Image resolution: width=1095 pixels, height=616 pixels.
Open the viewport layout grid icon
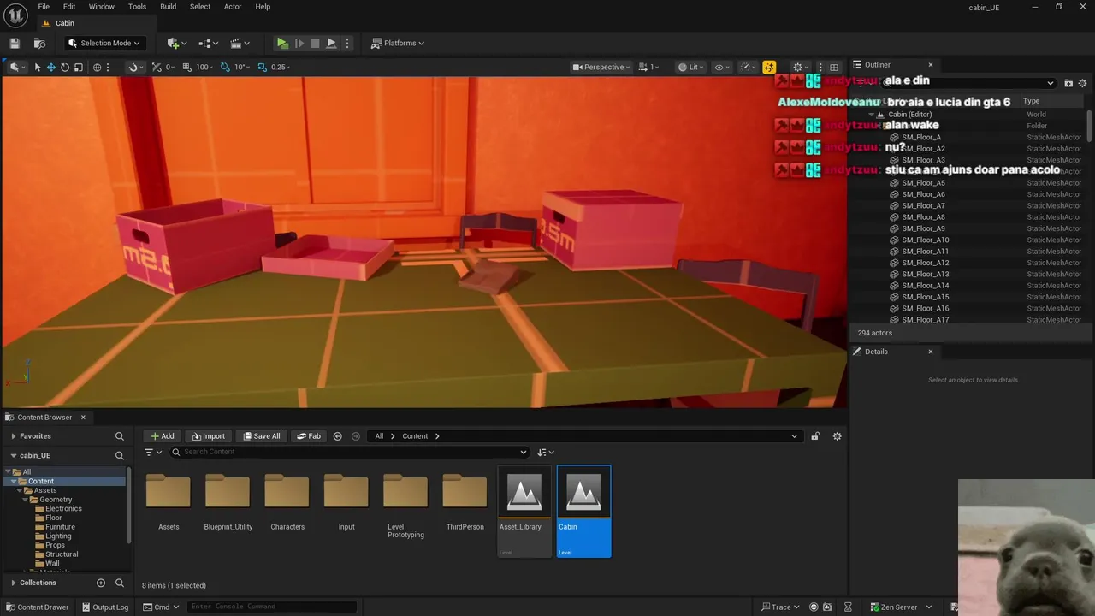pyautogui.click(x=834, y=67)
